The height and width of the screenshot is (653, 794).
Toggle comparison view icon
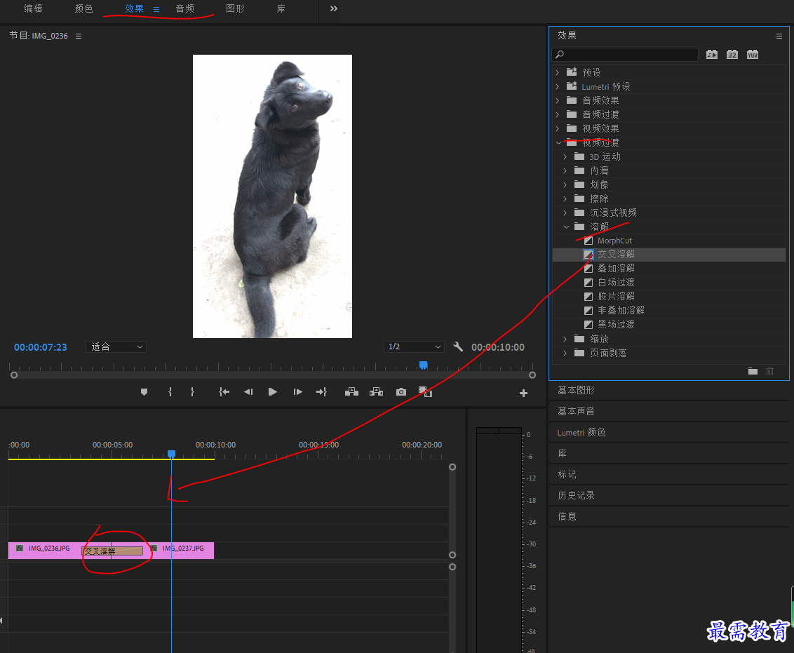pos(425,392)
